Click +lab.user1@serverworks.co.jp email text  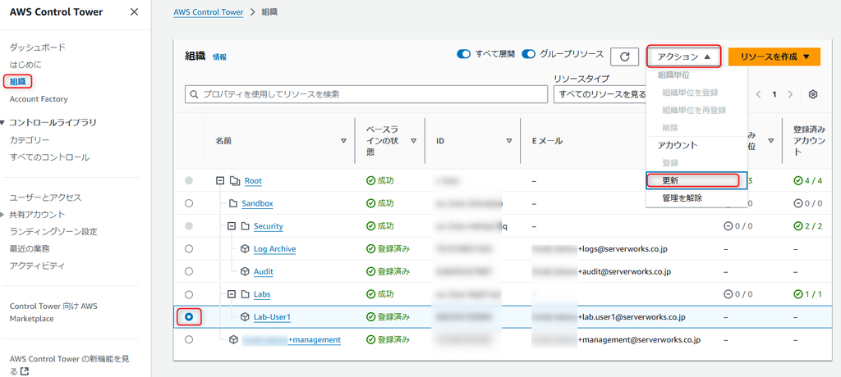point(632,317)
